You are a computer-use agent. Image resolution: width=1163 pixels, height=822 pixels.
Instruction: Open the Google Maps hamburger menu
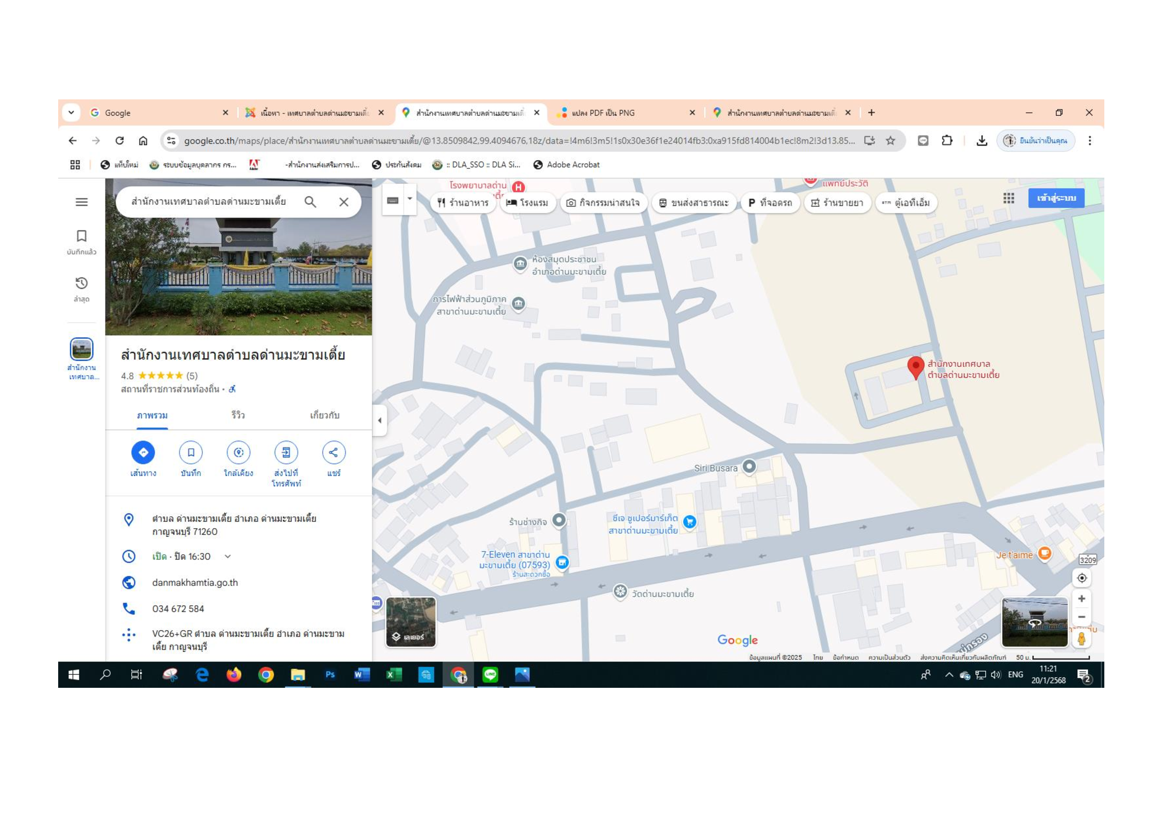click(82, 202)
